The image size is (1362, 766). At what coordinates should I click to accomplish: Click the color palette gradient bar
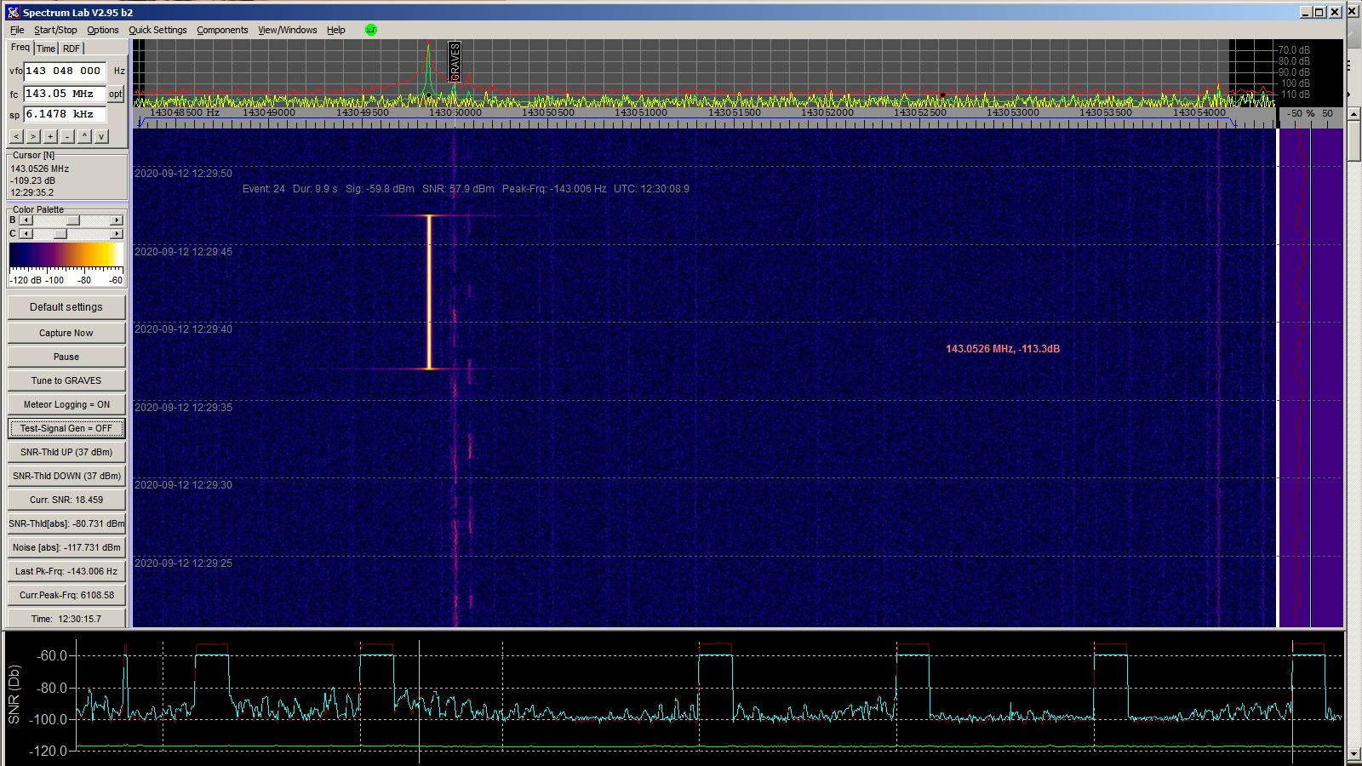pyautogui.click(x=66, y=257)
